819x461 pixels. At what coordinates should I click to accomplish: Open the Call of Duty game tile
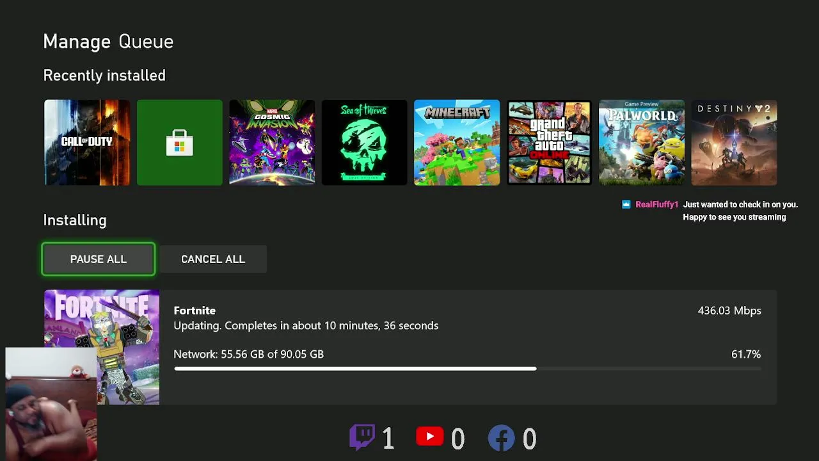[x=87, y=142]
